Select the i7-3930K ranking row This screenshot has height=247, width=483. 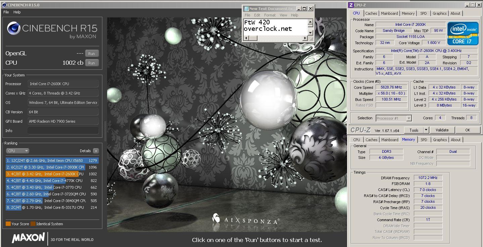coord(52,167)
